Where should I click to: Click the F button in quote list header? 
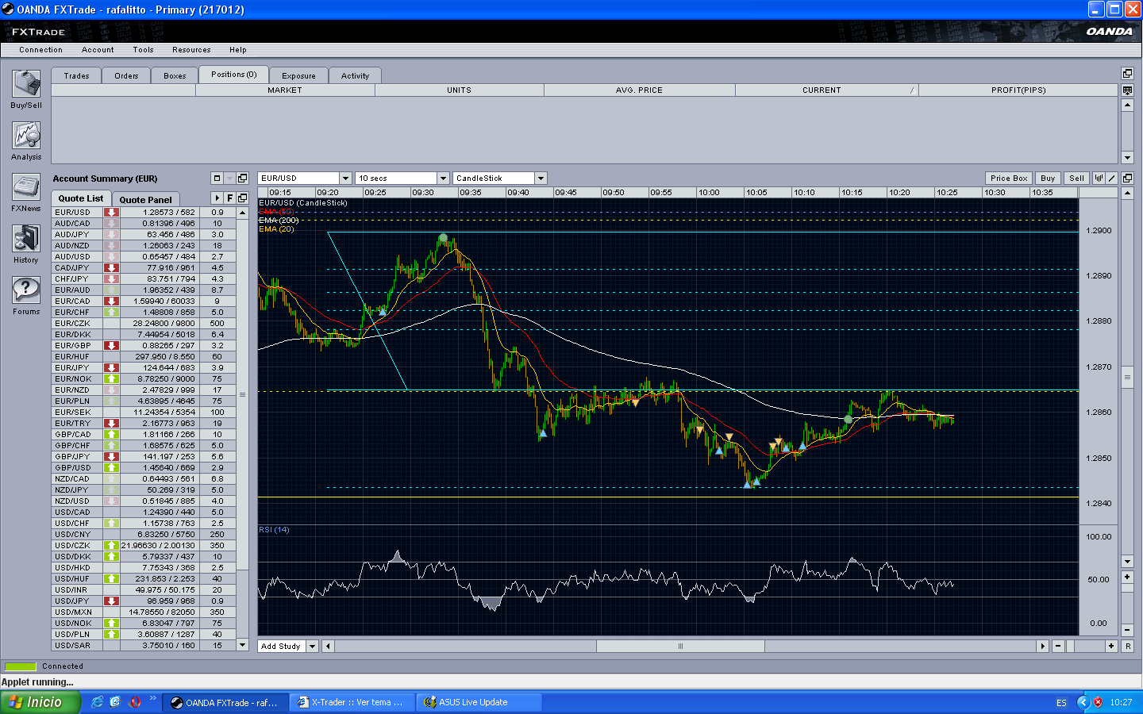(x=230, y=198)
